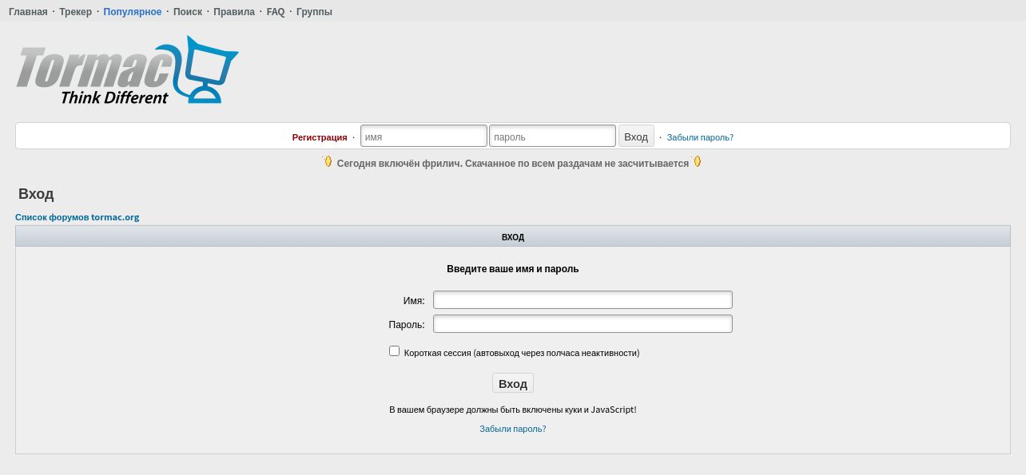The height and width of the screenshot is (475, 1026).
Task: Click the main form Вход button
Action: click(x=513, y=383)
